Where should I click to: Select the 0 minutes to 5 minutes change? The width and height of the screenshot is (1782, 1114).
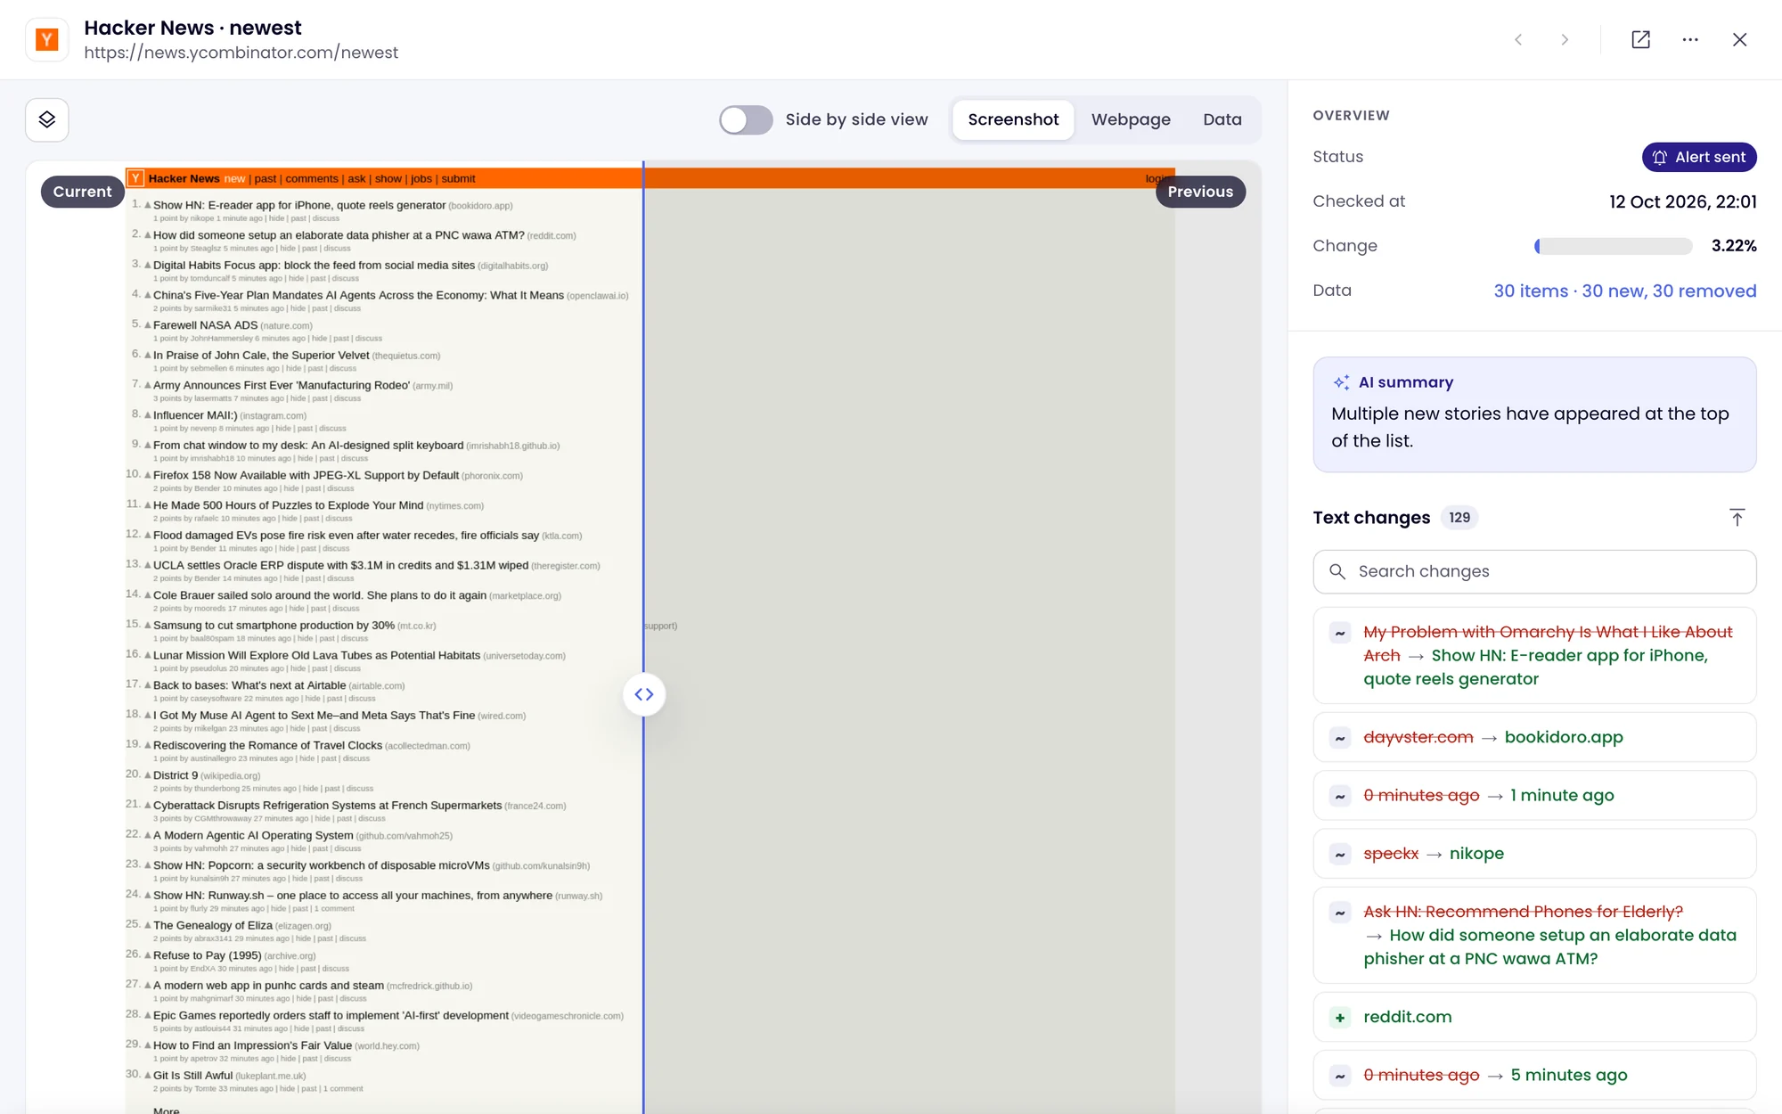tap(1534, 1075)
